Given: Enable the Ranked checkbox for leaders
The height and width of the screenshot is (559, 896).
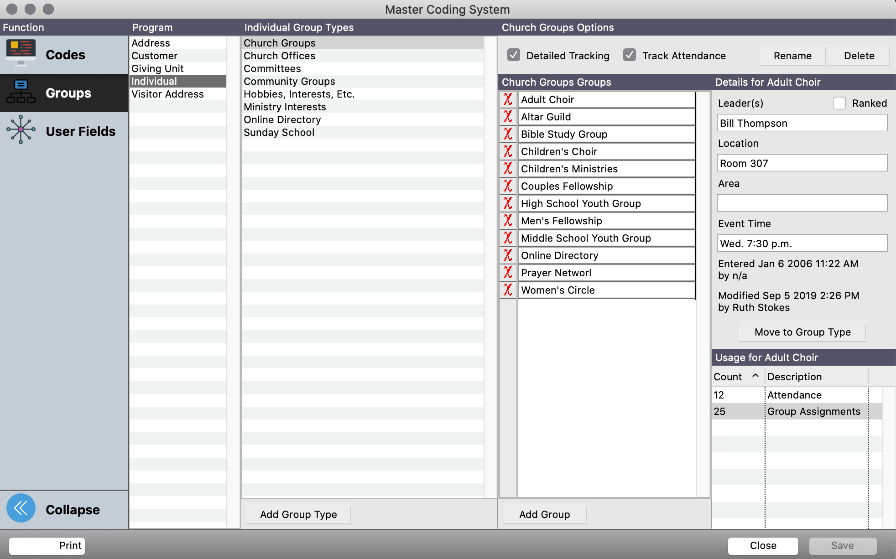Looking at the screenshot, I should (839, 103).
